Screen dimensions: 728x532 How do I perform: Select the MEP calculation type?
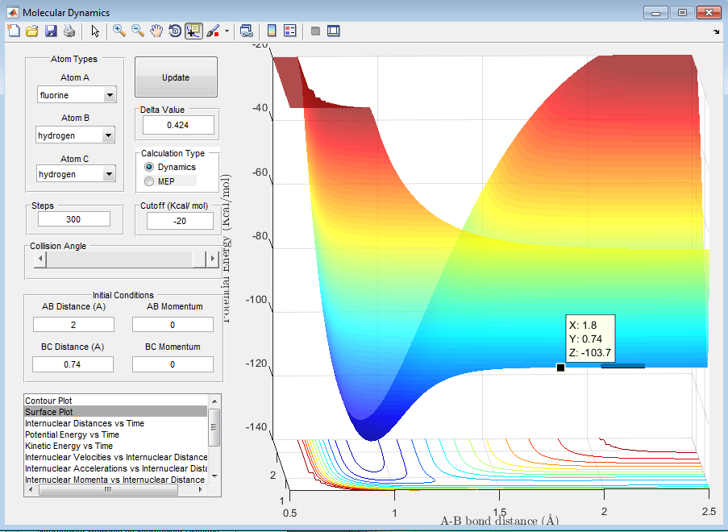148,181
